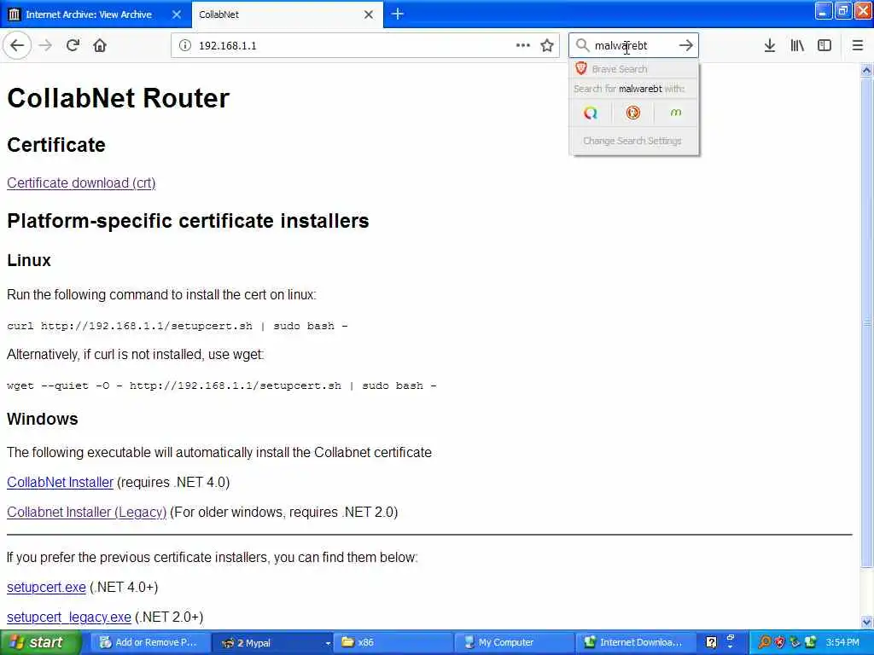The image size is (874, 655).
Task: Download setupcert_legacy.exe
Action: [69, 617]
